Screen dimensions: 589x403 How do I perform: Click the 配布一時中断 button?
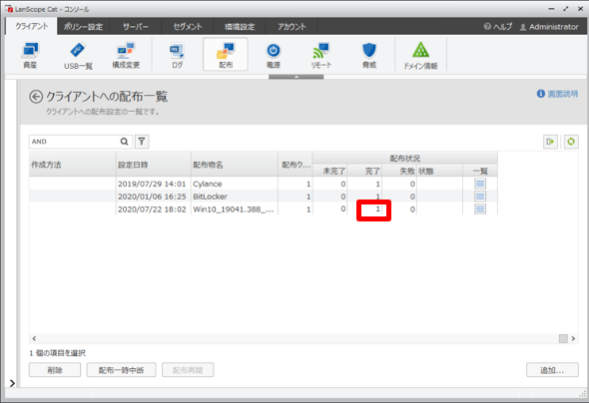tap(121, 370)
